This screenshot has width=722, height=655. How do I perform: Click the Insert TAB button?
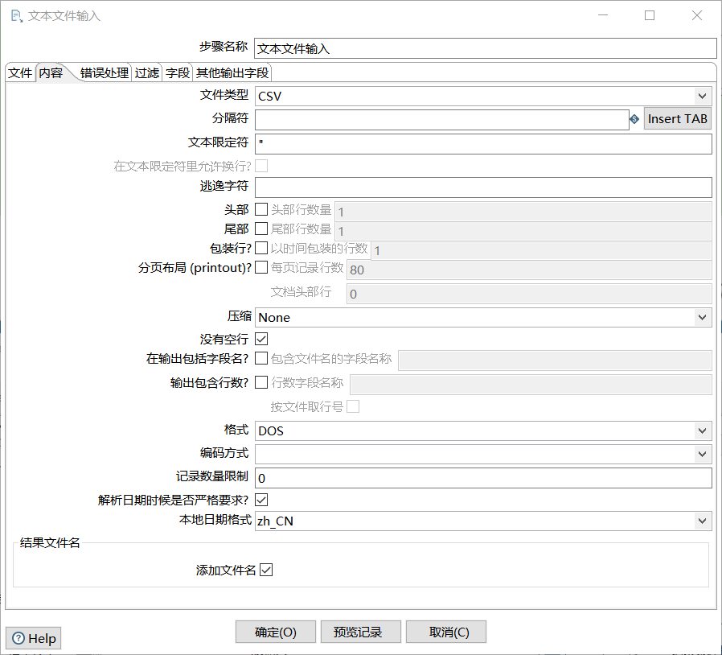pyautogui.click(x=677, y=119)
